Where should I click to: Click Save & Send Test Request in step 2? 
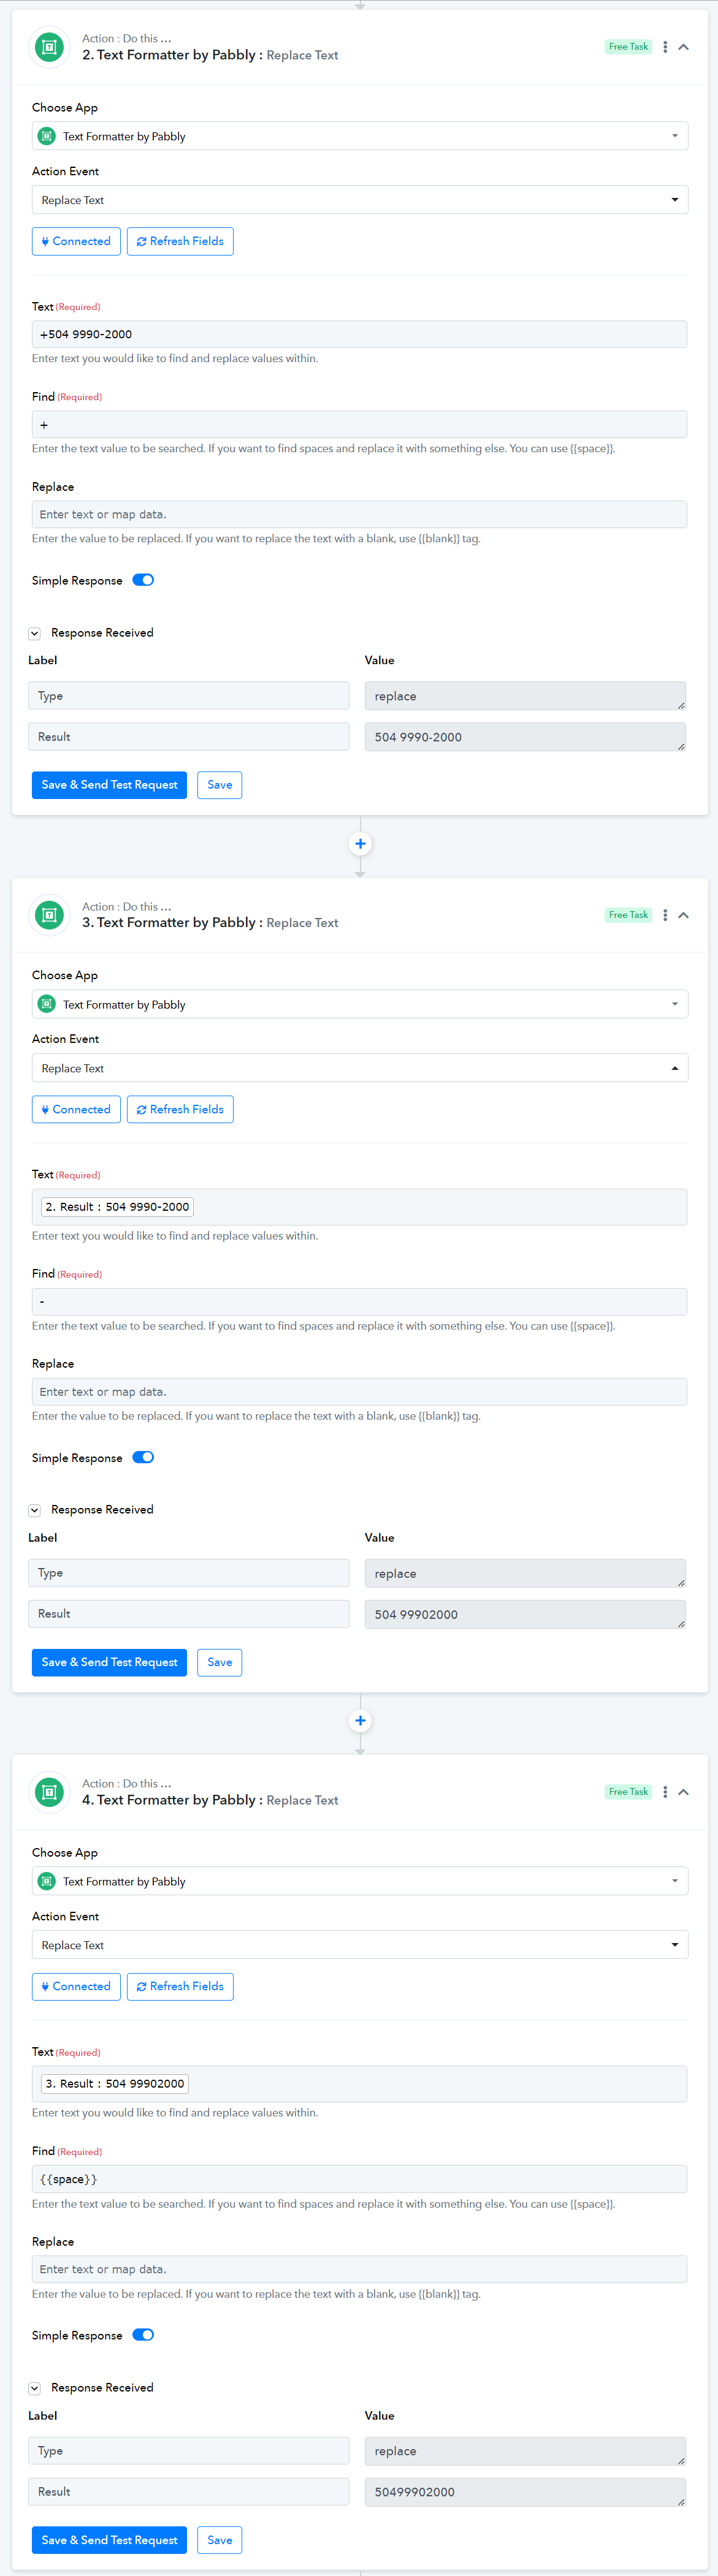109,785
